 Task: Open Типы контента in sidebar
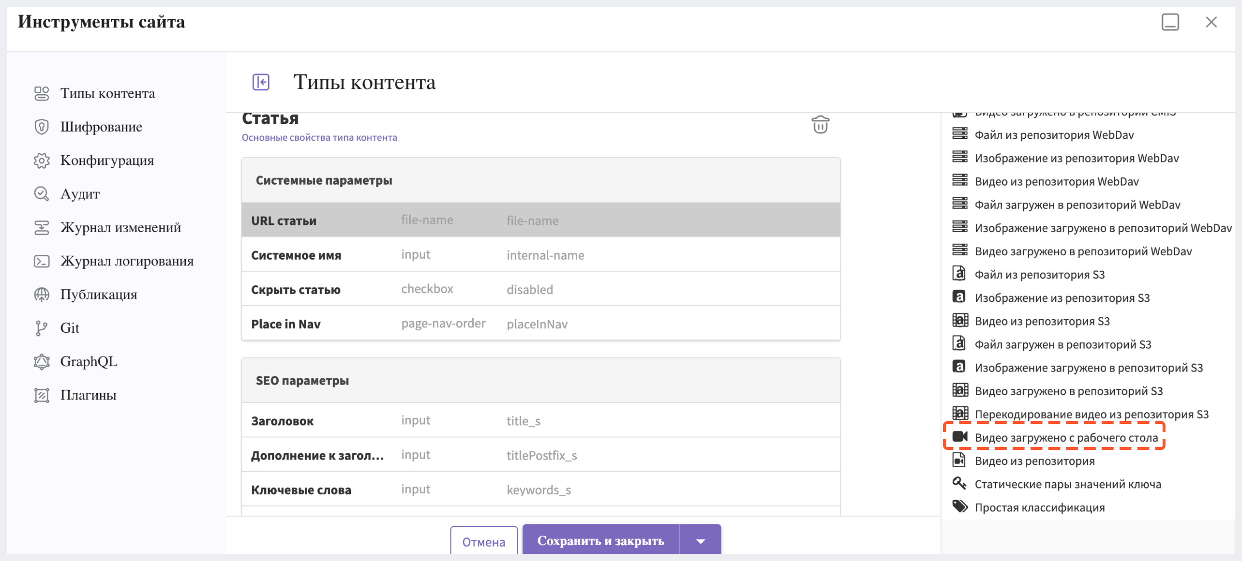tap(107, 93)
